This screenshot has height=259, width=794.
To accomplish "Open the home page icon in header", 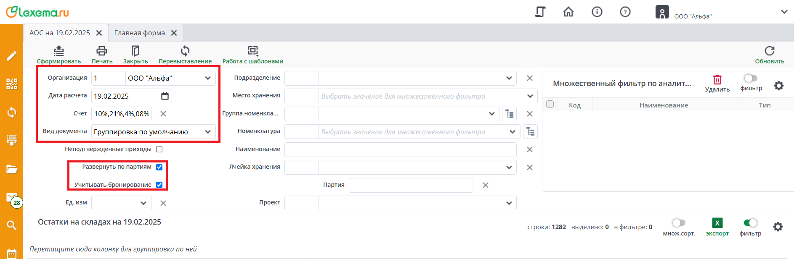I will coord(568,12).
